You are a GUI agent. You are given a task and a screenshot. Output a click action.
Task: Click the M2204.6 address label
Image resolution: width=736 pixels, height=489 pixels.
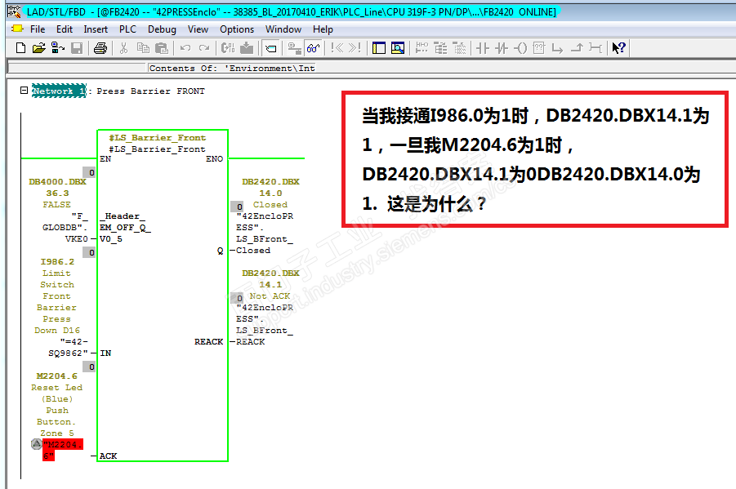pos(57,376)
